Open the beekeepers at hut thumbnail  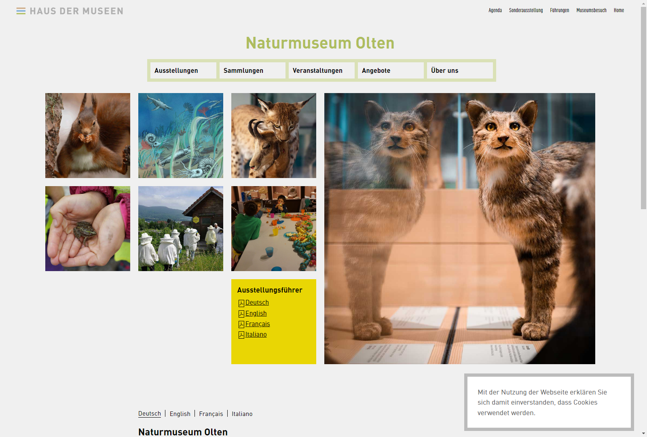[181, 229]
